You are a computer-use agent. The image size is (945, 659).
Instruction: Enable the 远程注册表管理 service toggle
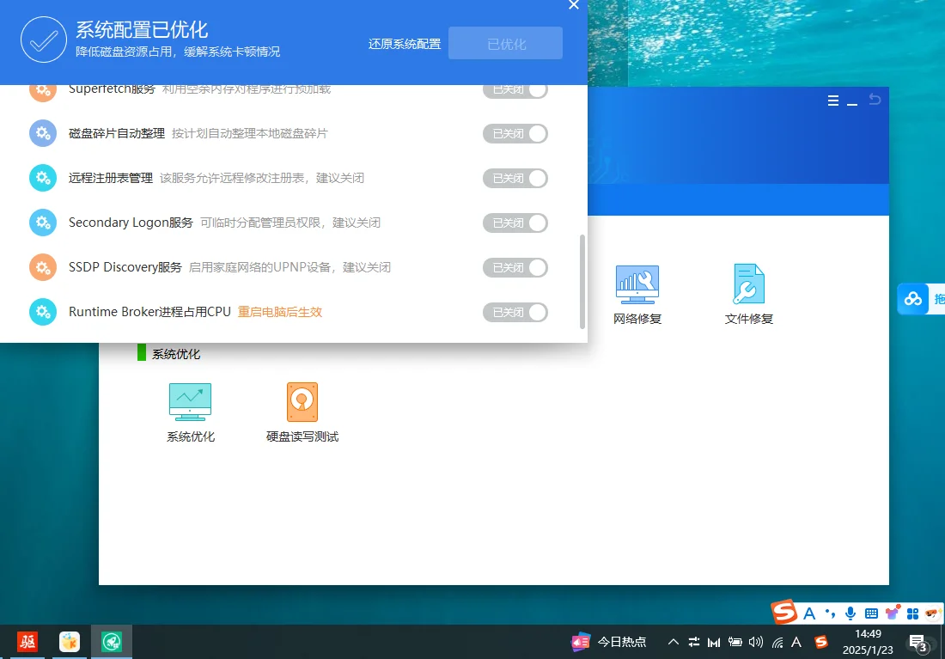(x=515, y=178)
